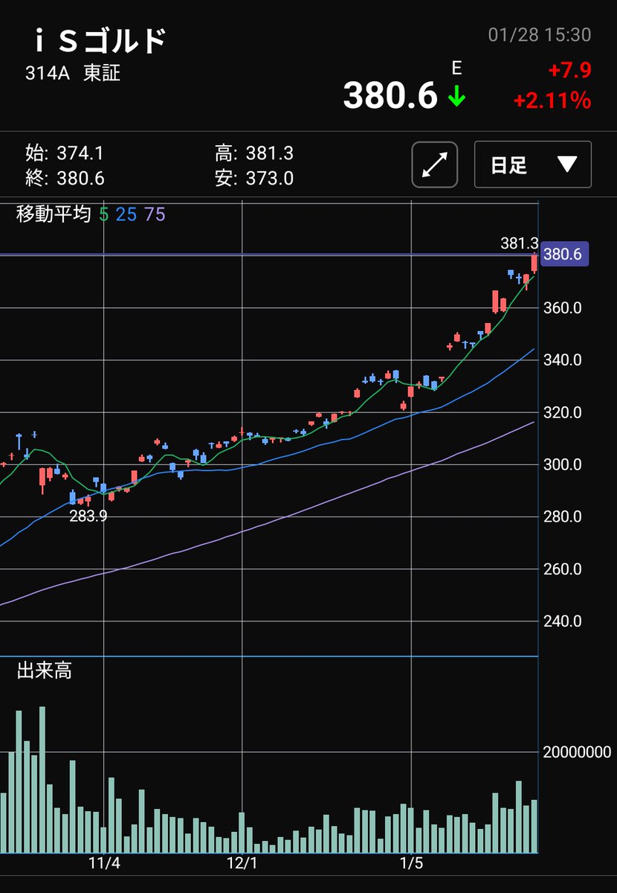
Task: Open the 日足 timeframe dropdown
Action: [532, 164]
